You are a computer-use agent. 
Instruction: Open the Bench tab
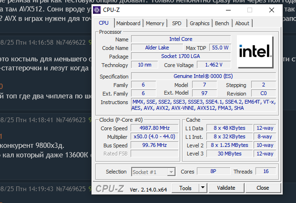(x=222, y=23)
